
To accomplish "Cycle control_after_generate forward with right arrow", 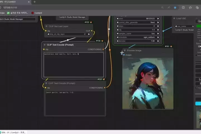I will pos(158,22).
